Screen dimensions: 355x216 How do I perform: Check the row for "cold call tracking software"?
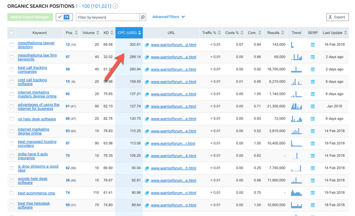(x=11, y=81)
